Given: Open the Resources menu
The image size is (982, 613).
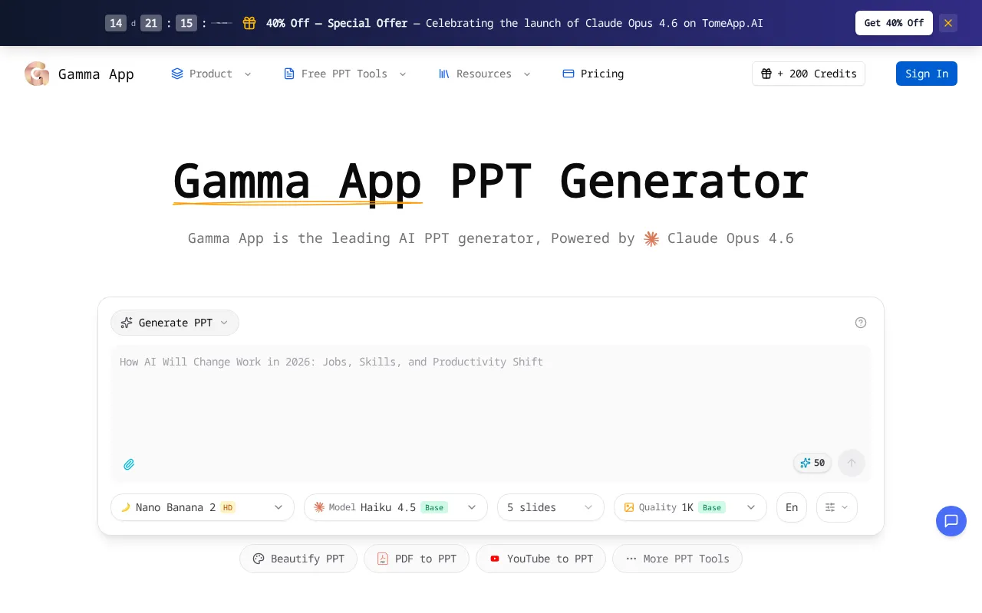Looking at the screenshot, I should [484, 74].
